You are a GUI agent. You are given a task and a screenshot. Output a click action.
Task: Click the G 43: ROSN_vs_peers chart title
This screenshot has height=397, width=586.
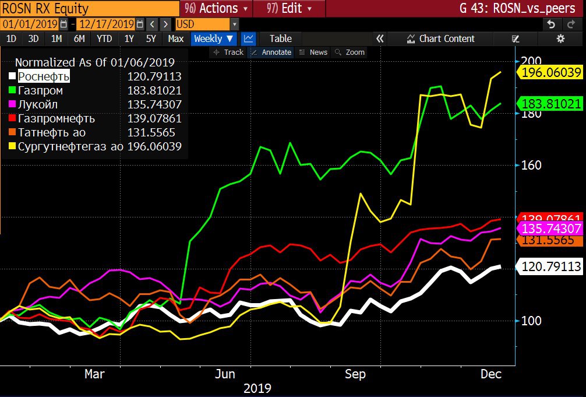(x=517, y=8)
